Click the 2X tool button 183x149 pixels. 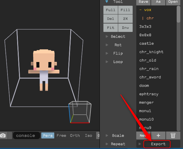[125, 19]
